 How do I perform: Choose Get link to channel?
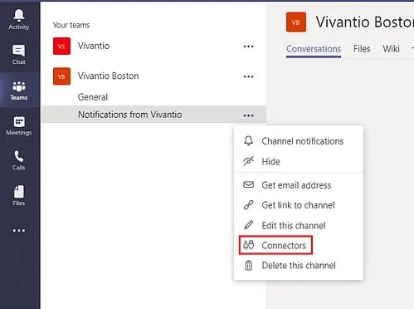[299, 205]
